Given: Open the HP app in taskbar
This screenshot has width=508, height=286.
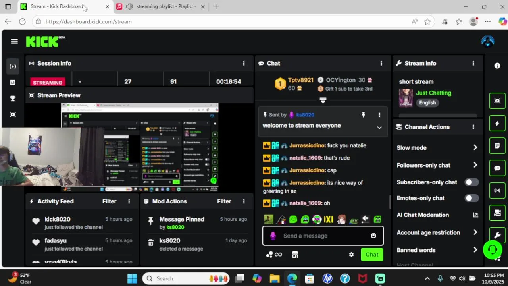Looking at the screenshot, I should 327,278.
